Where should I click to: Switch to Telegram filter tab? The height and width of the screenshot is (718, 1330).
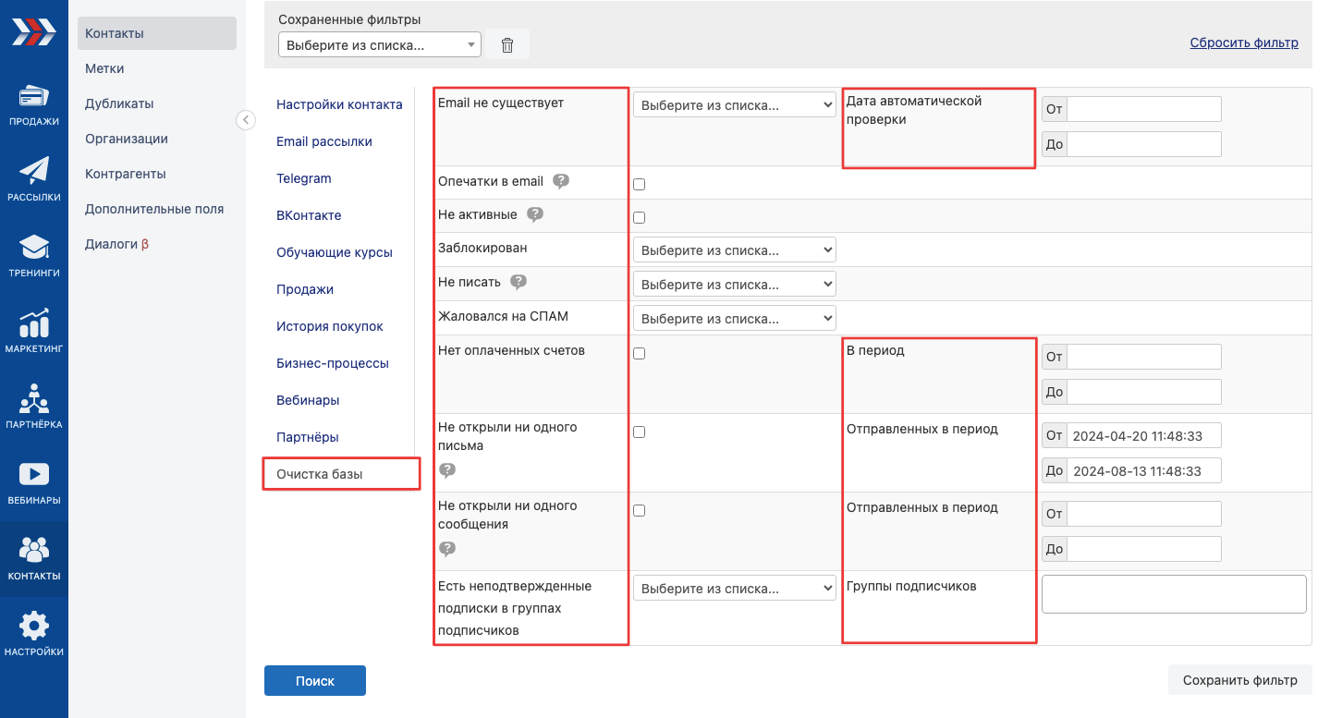pos(304,178)
